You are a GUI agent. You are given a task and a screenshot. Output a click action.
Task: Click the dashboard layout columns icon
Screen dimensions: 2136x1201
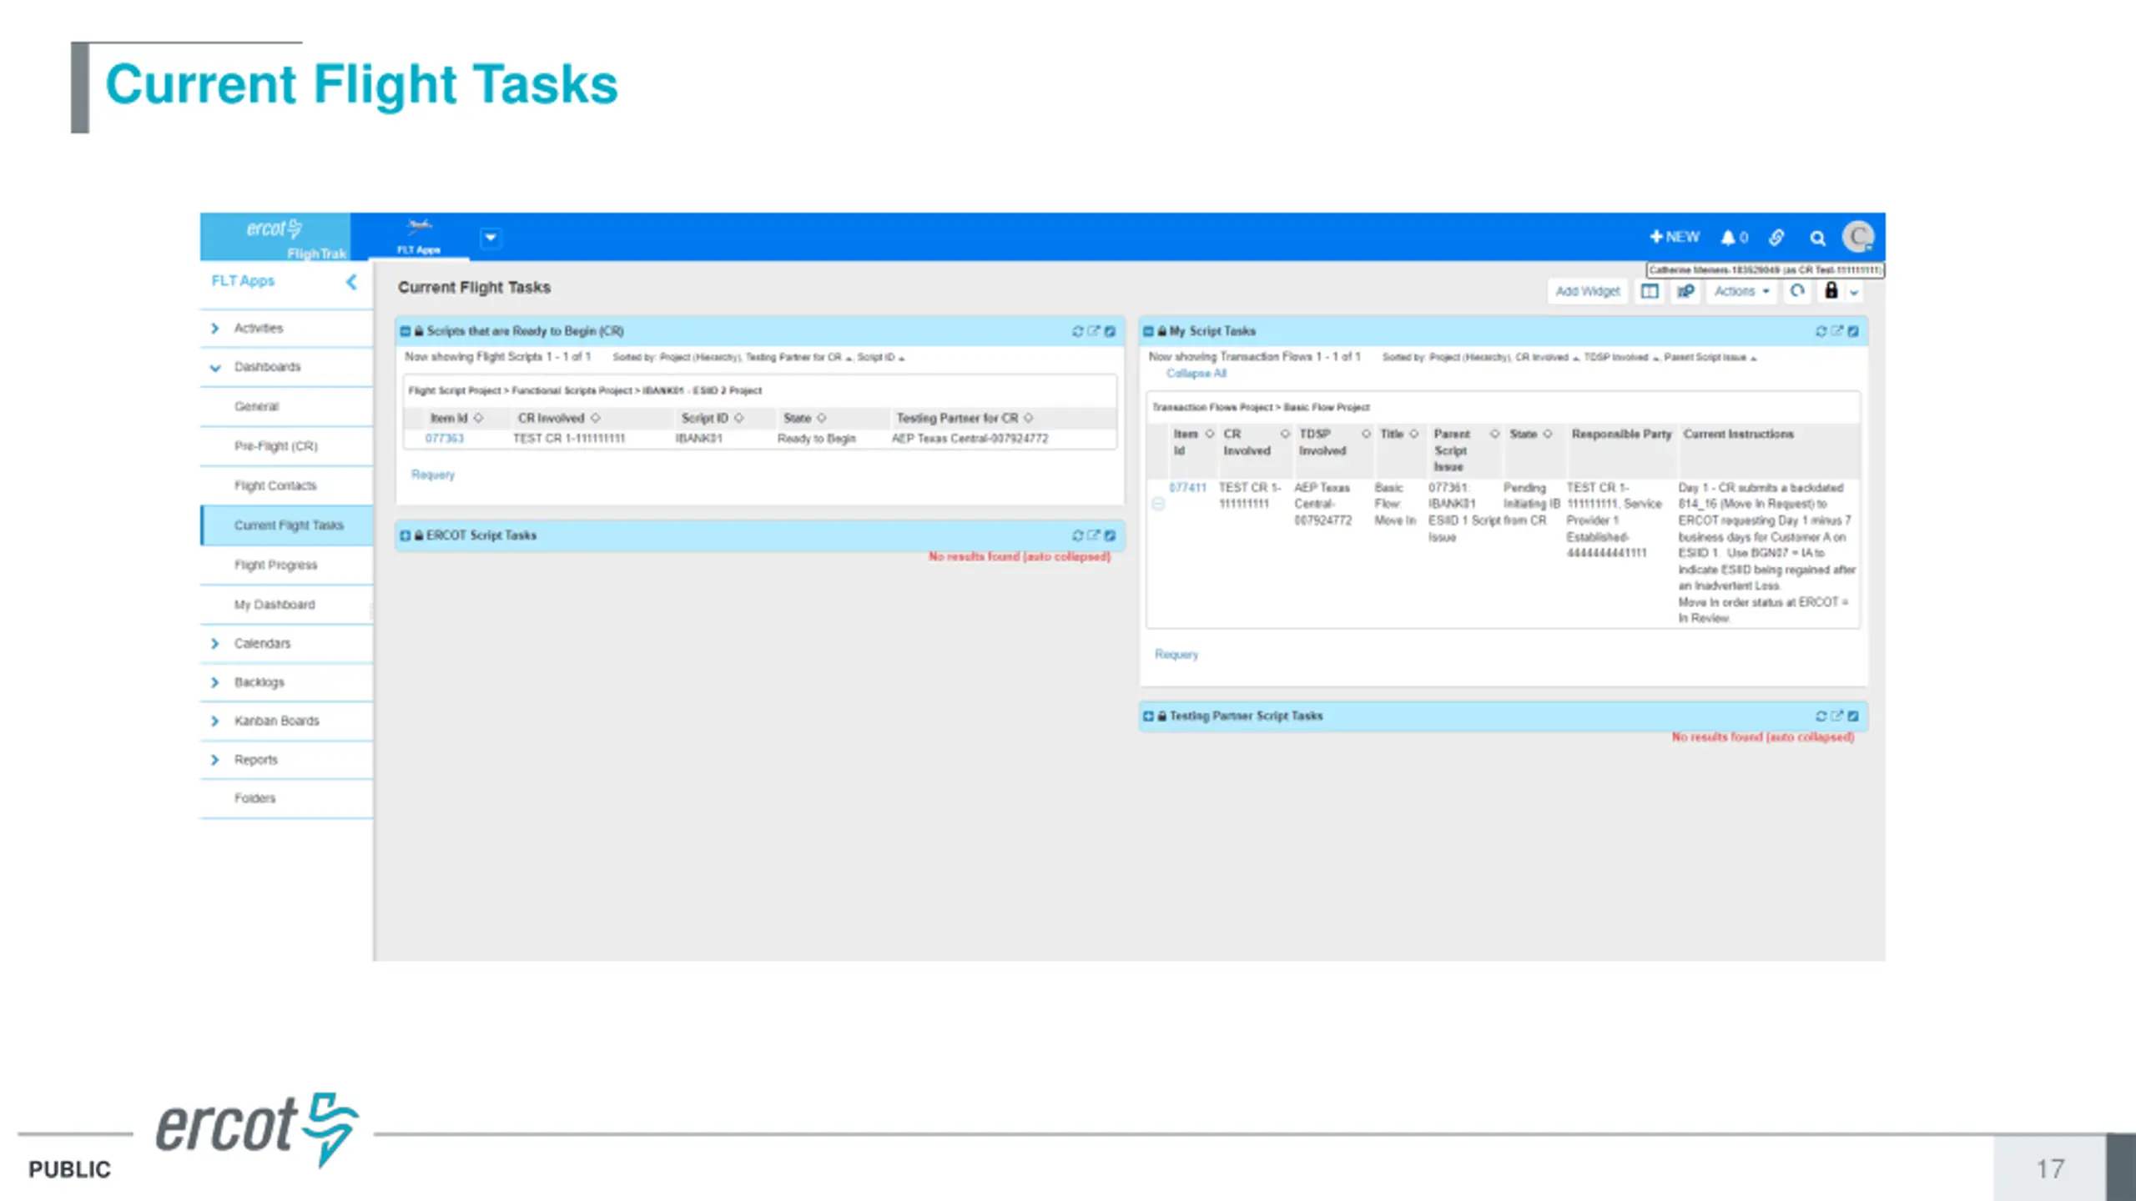click(x=1650, y=291)
